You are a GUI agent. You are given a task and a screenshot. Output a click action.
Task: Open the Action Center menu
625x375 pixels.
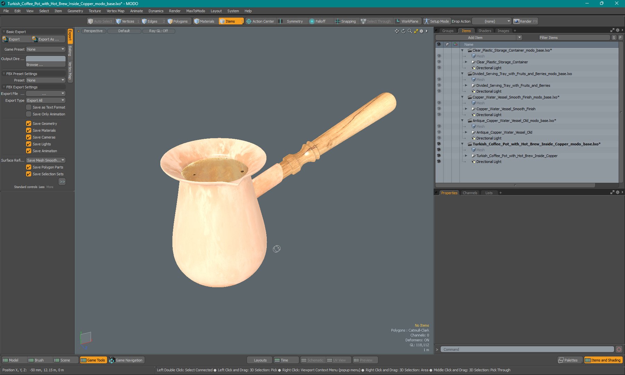260,21
